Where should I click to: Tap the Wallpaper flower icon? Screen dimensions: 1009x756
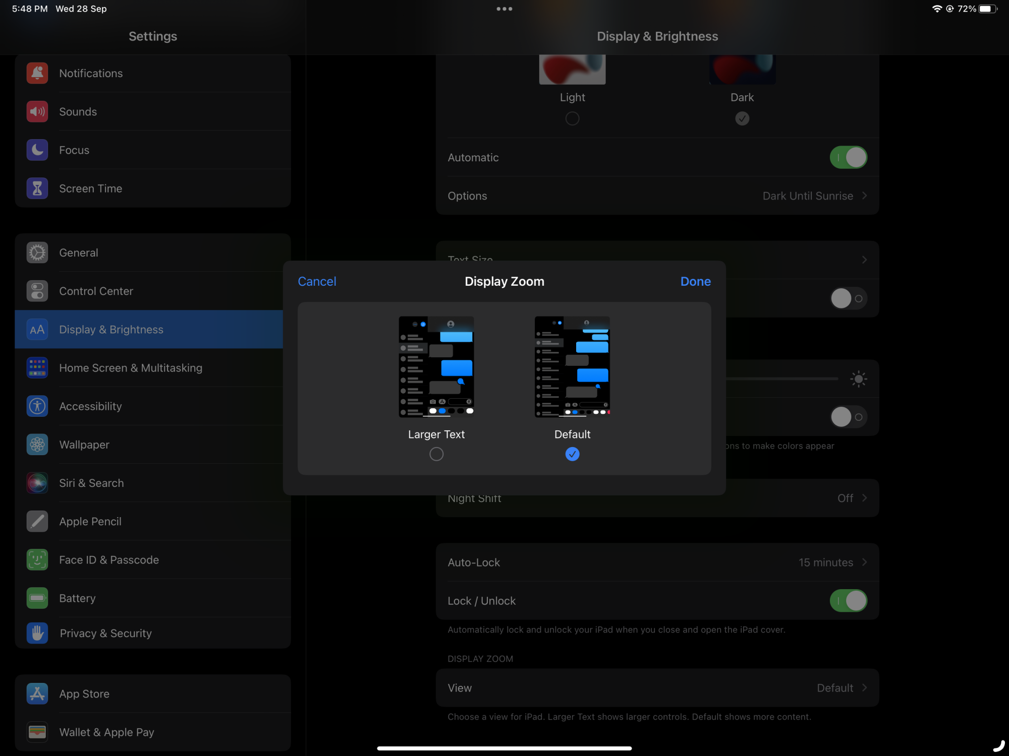point(37,445)
